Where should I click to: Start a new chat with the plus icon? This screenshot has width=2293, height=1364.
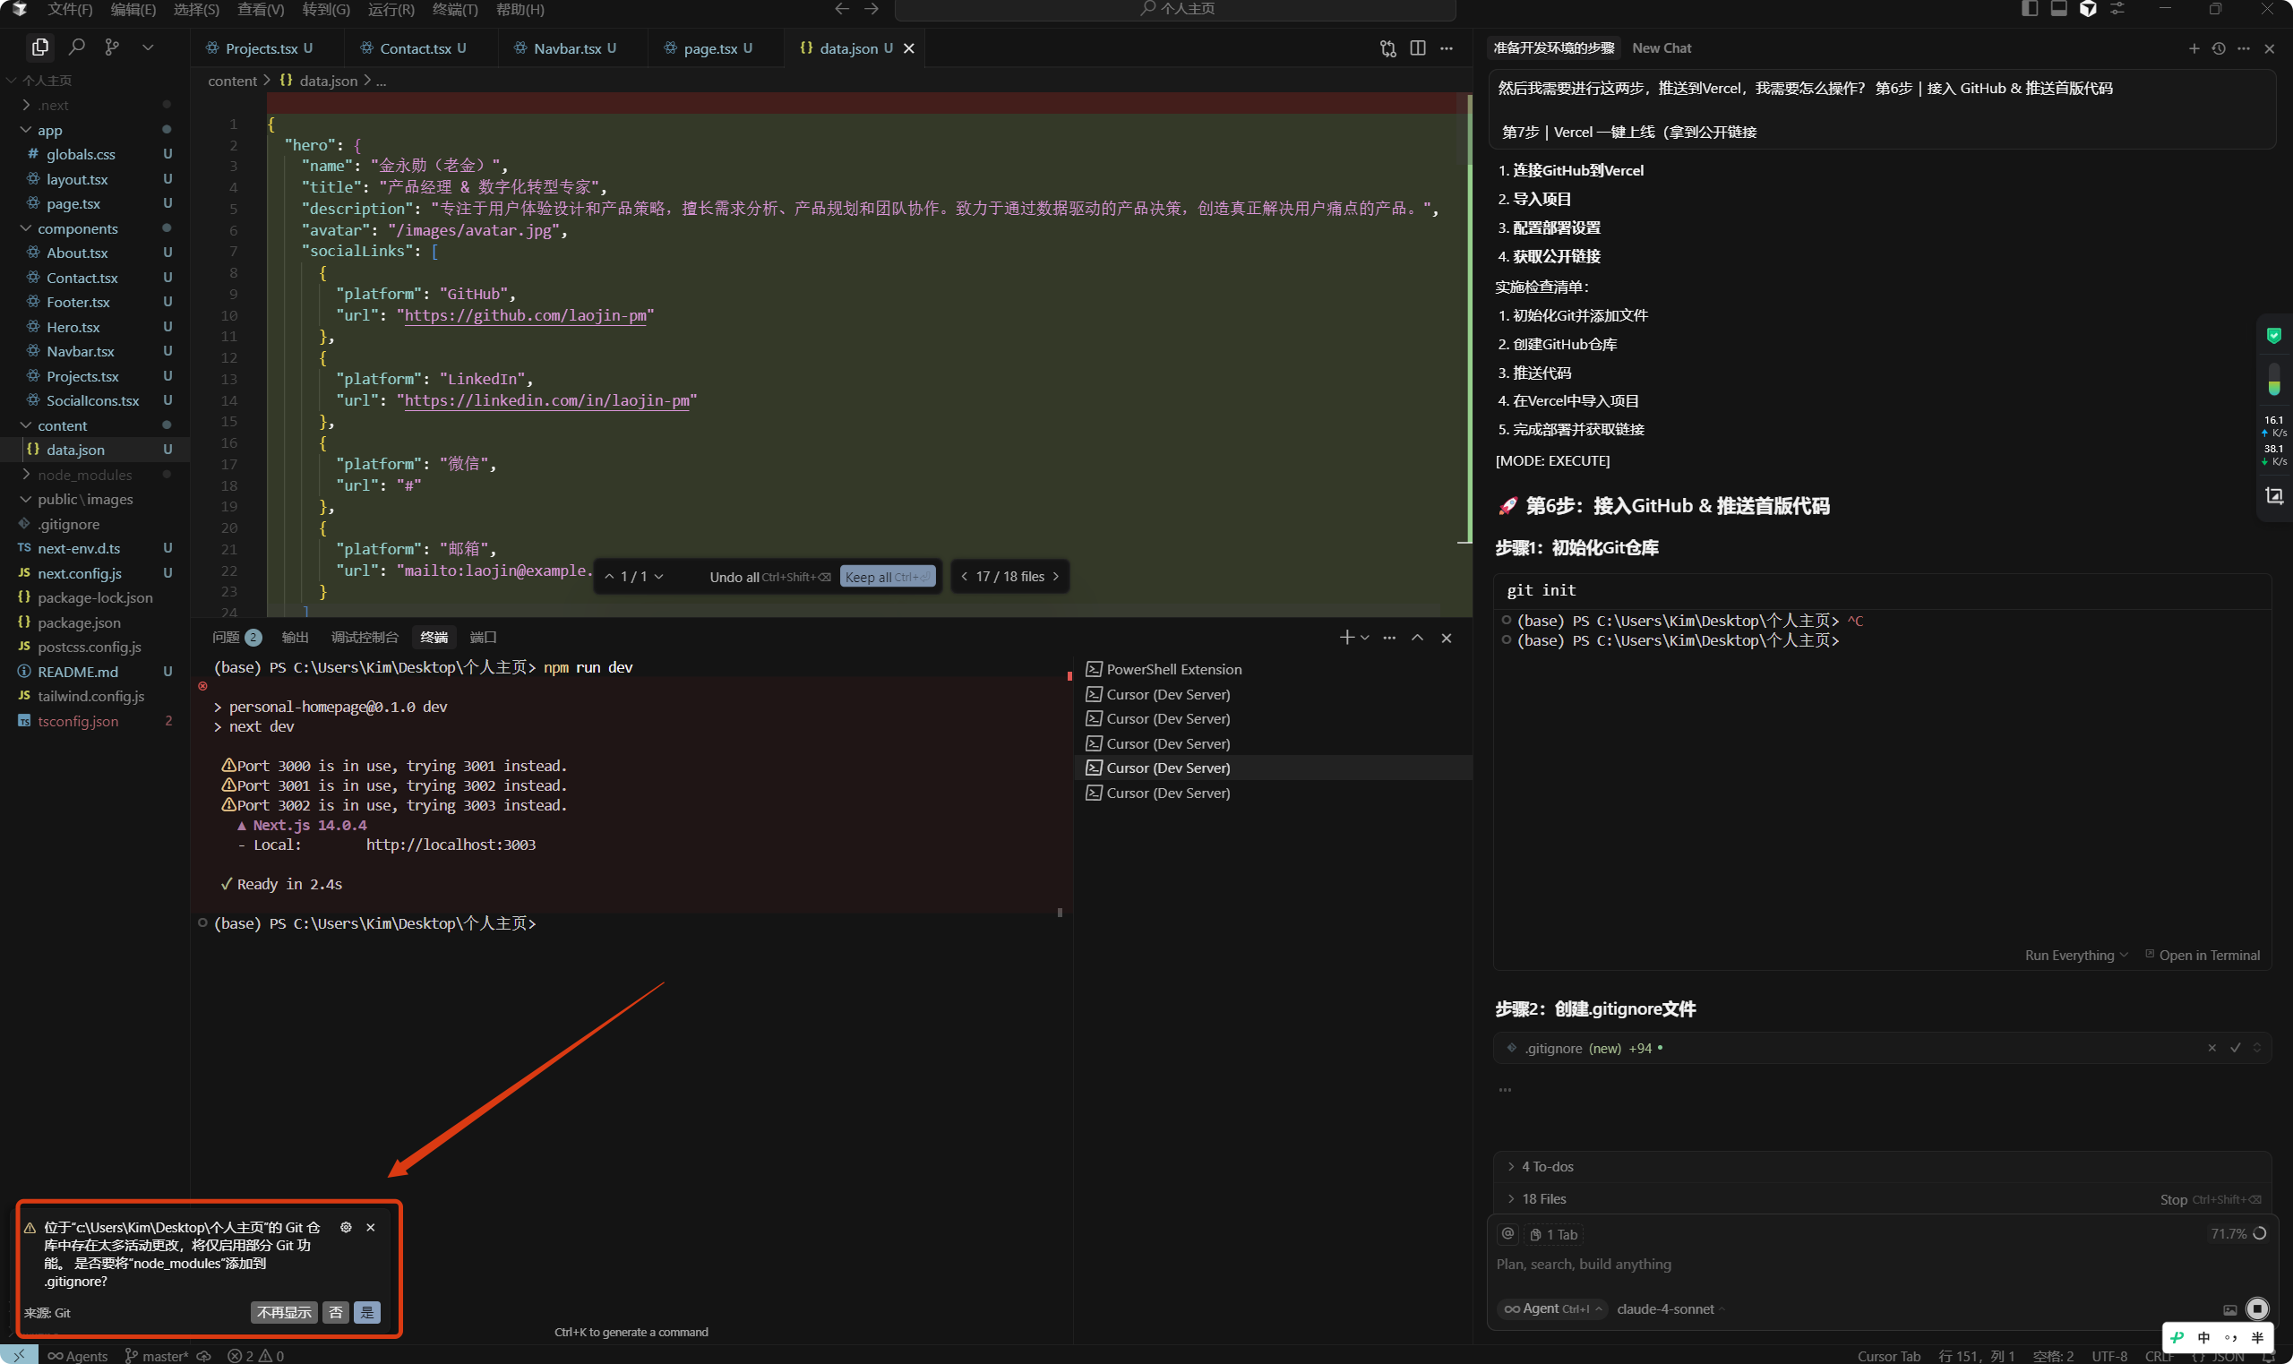click(x=2194, y=47)
